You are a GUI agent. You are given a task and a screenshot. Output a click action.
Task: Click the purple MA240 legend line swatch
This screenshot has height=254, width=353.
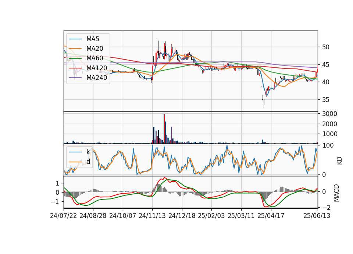(75, 78)
